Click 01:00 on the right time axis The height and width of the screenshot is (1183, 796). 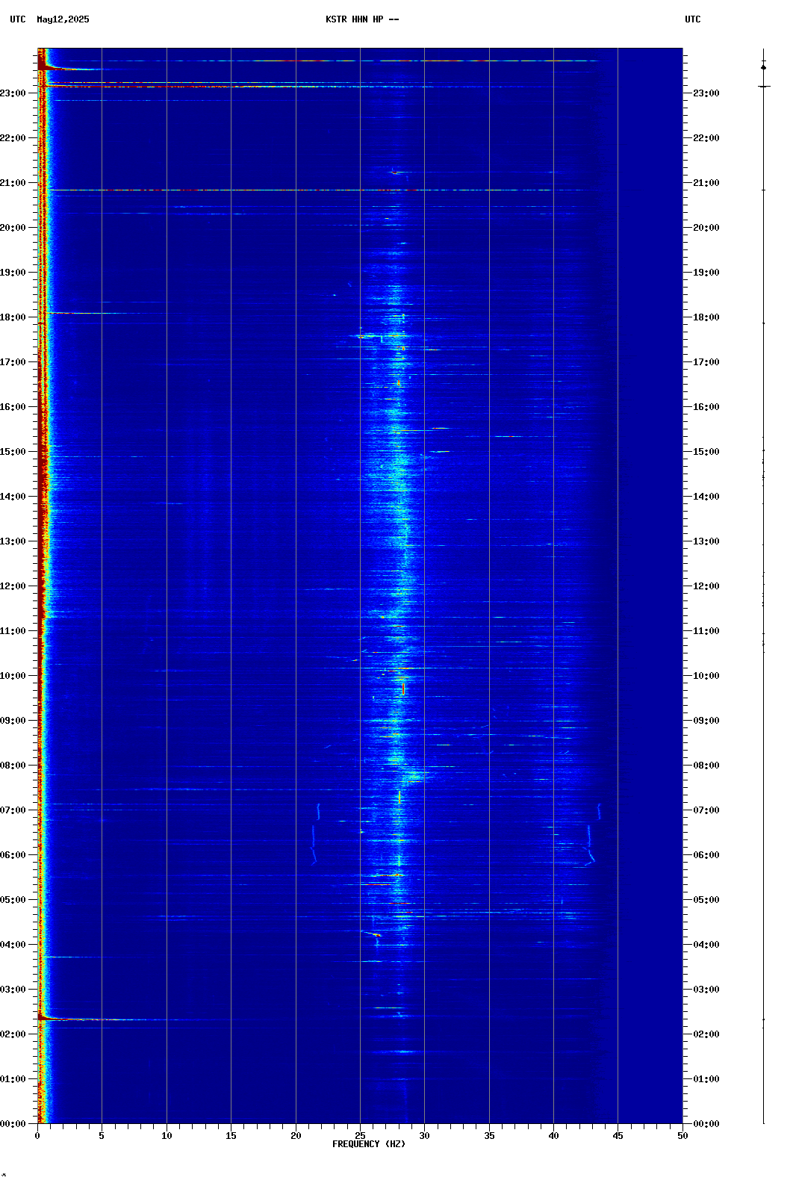tap(706, 1079)
